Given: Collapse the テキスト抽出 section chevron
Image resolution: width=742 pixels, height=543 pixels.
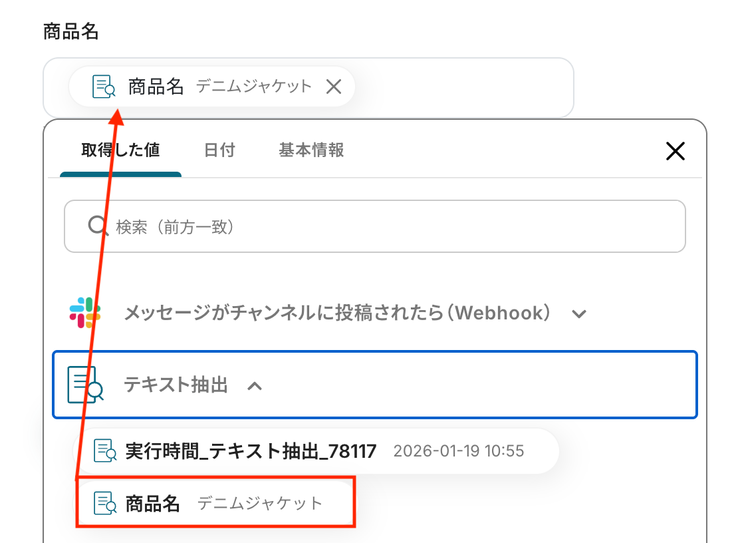Looking at the screenshot, I should 255,386.
